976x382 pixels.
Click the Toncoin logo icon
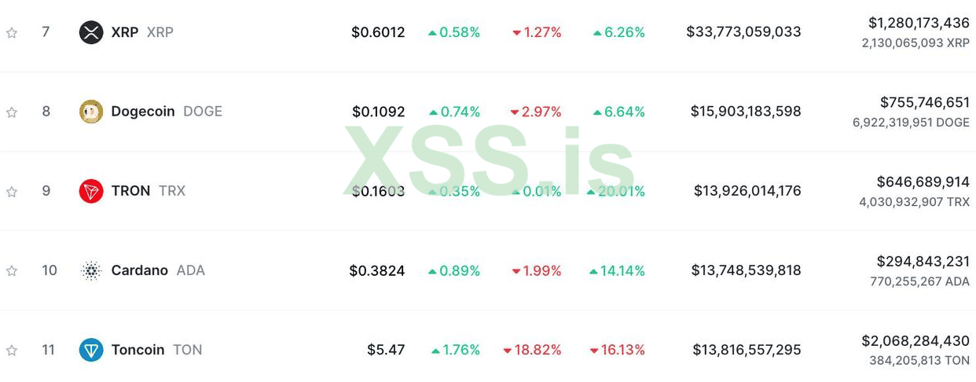click(91, 350)
